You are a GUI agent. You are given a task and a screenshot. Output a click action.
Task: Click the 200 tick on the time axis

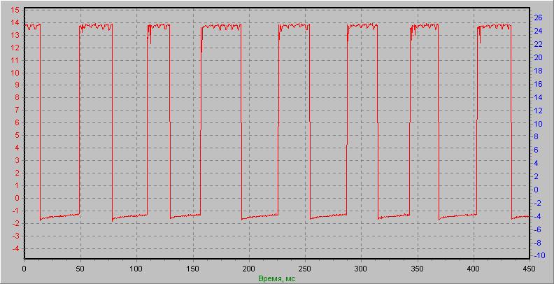click(x=249, y=269)
